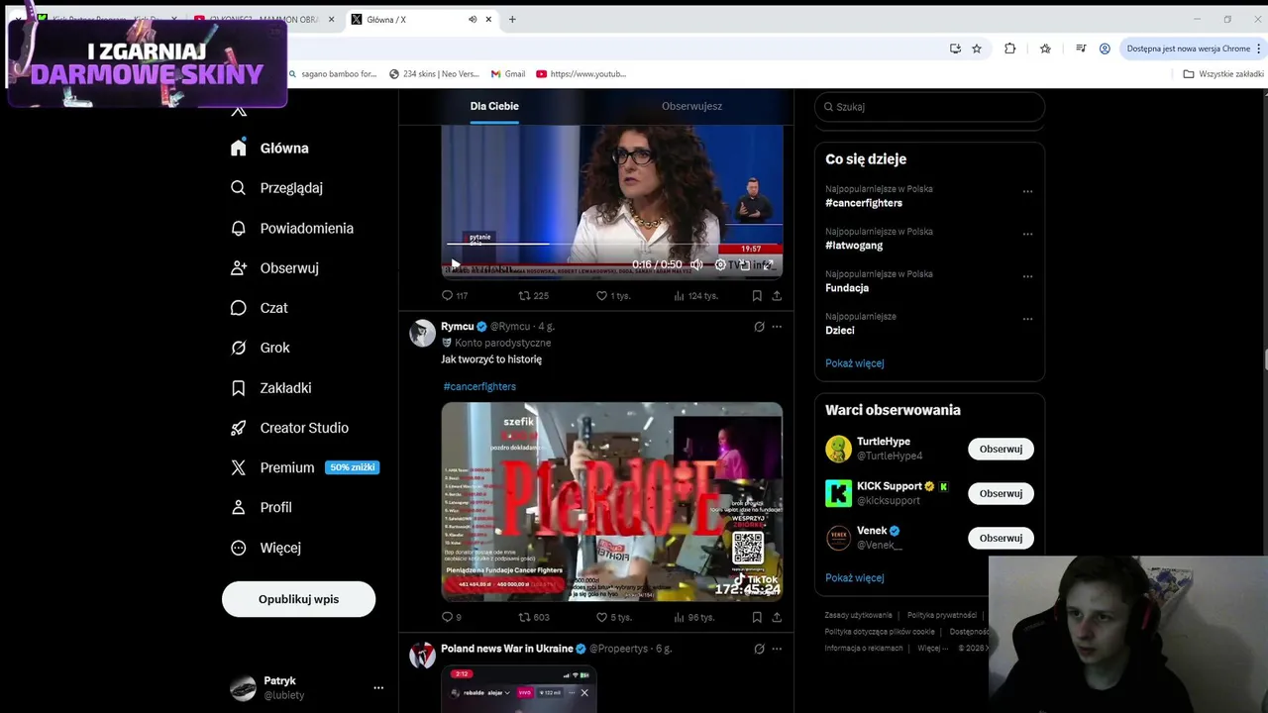This screenshot has height=713, width=1268.
Task: Open Grok in the left sidebar
Action: [260, 348]
